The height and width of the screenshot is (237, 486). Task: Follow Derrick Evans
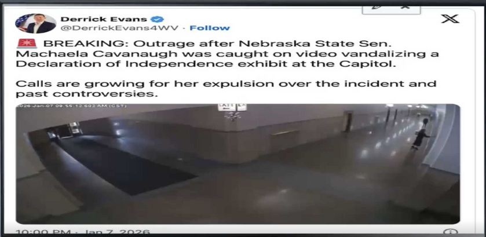coord(210,28)
